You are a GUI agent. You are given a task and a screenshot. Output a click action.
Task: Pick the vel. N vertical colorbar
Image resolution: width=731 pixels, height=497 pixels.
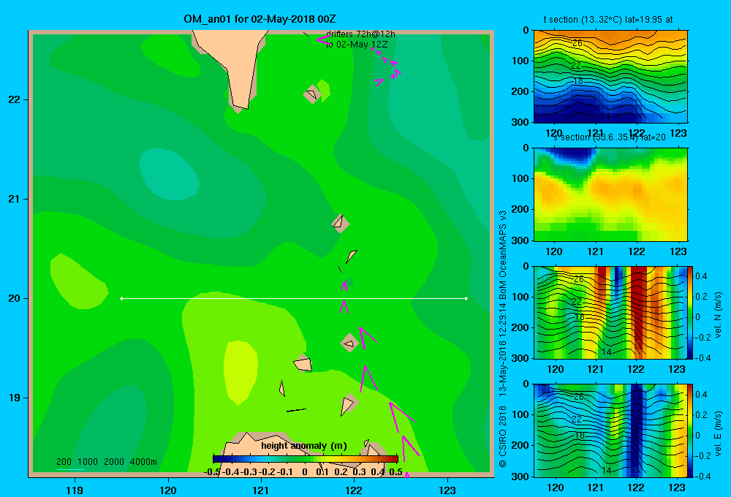click(x=691, y=312)
